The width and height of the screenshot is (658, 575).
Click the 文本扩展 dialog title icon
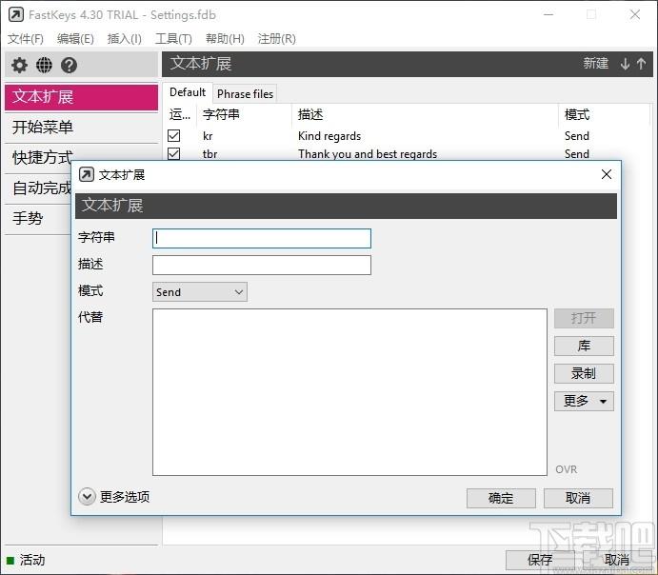tap(87, 174)
